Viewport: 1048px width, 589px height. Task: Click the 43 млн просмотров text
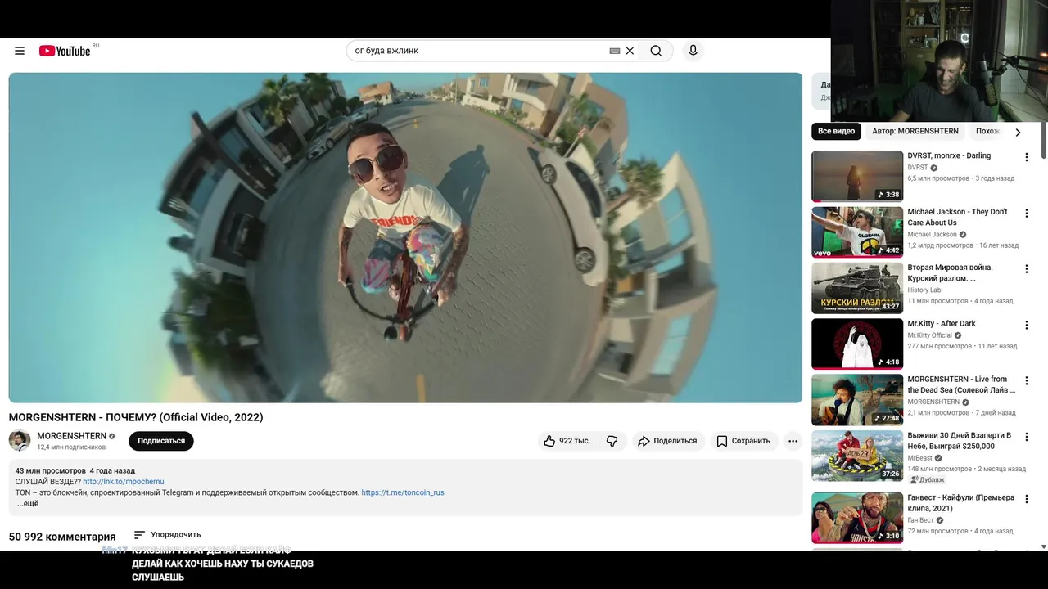51,471
